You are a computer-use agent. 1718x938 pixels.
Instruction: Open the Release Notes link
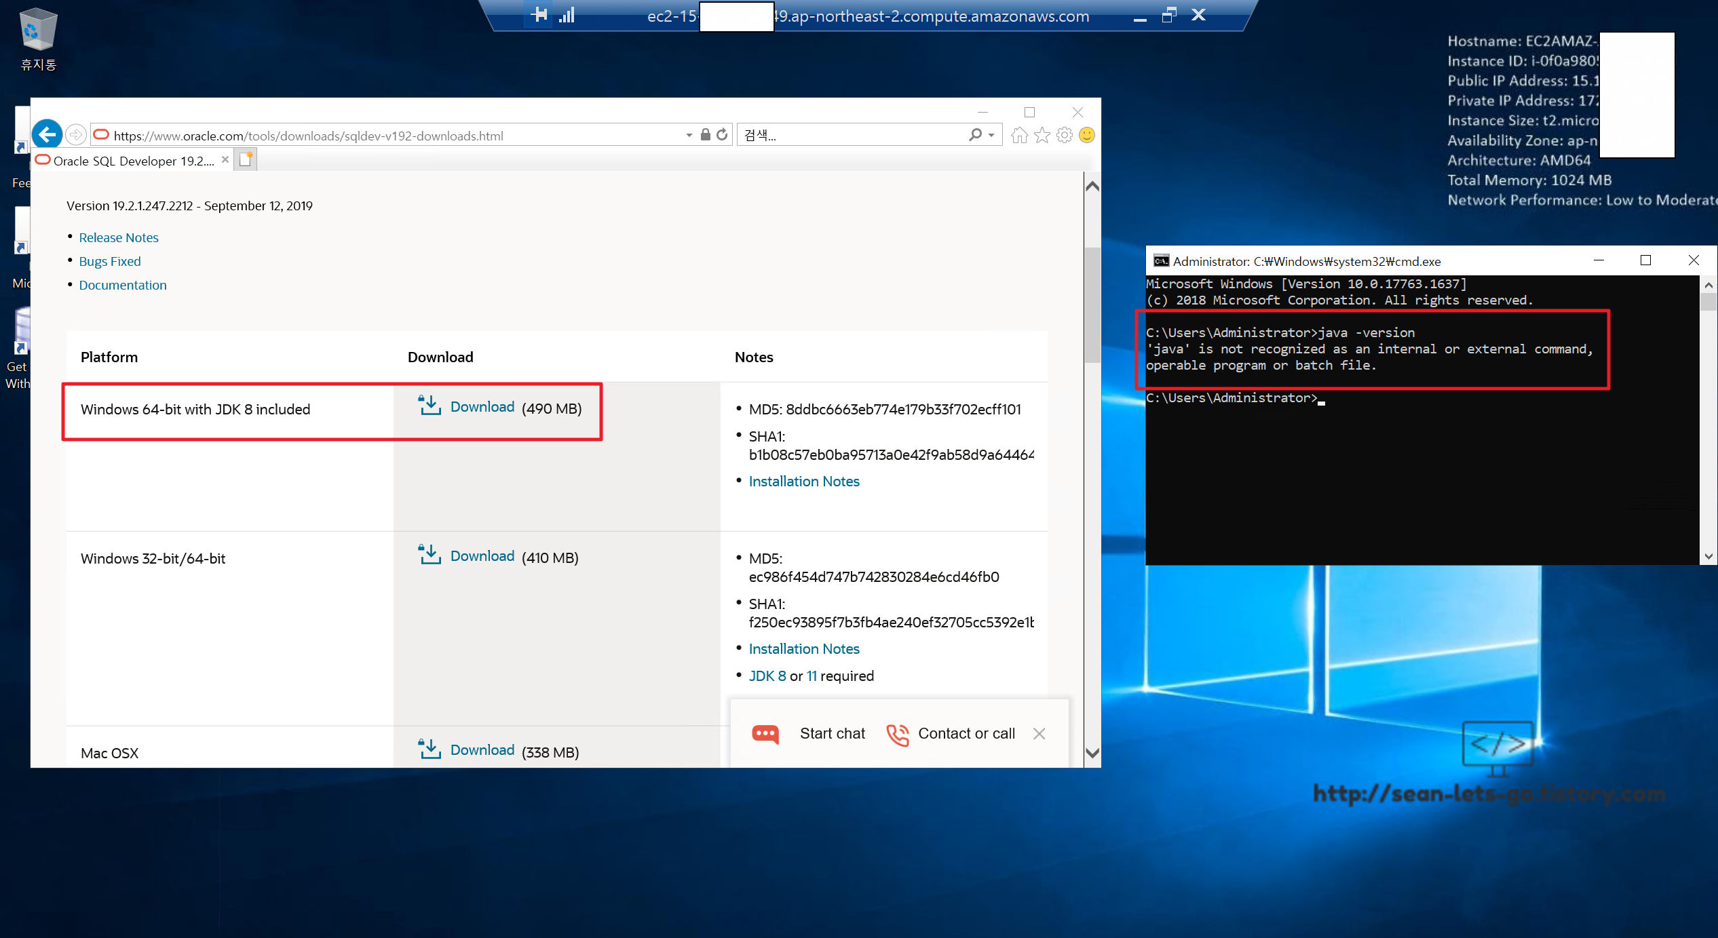click(x=119, y=237)
